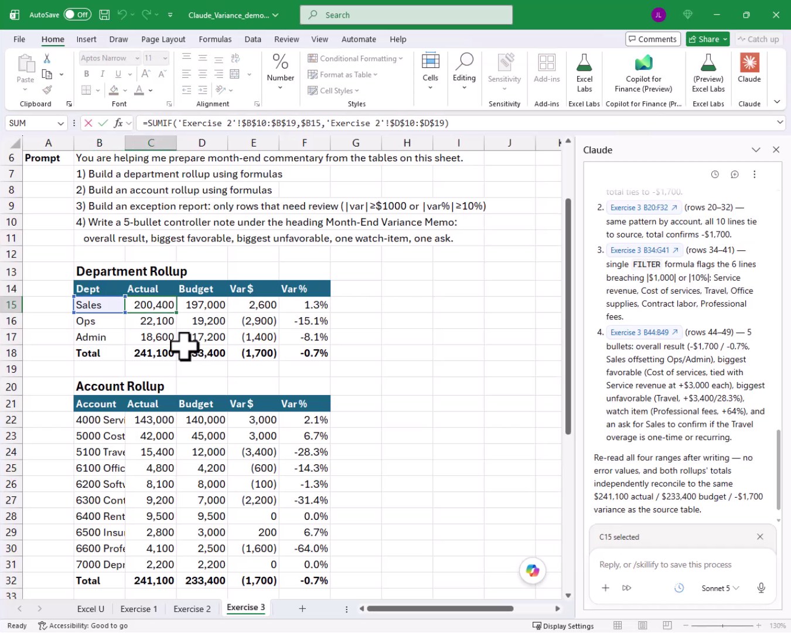Open Excel Labs from the flask icon
The image size is (791, 633).
click(x=584, y=73)
